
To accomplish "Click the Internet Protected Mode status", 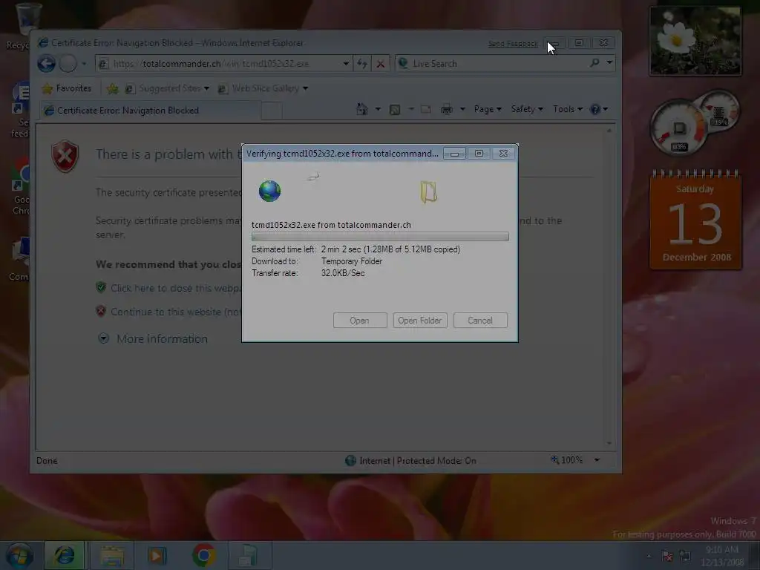I will pyautogui.click(x=410, y=460).
